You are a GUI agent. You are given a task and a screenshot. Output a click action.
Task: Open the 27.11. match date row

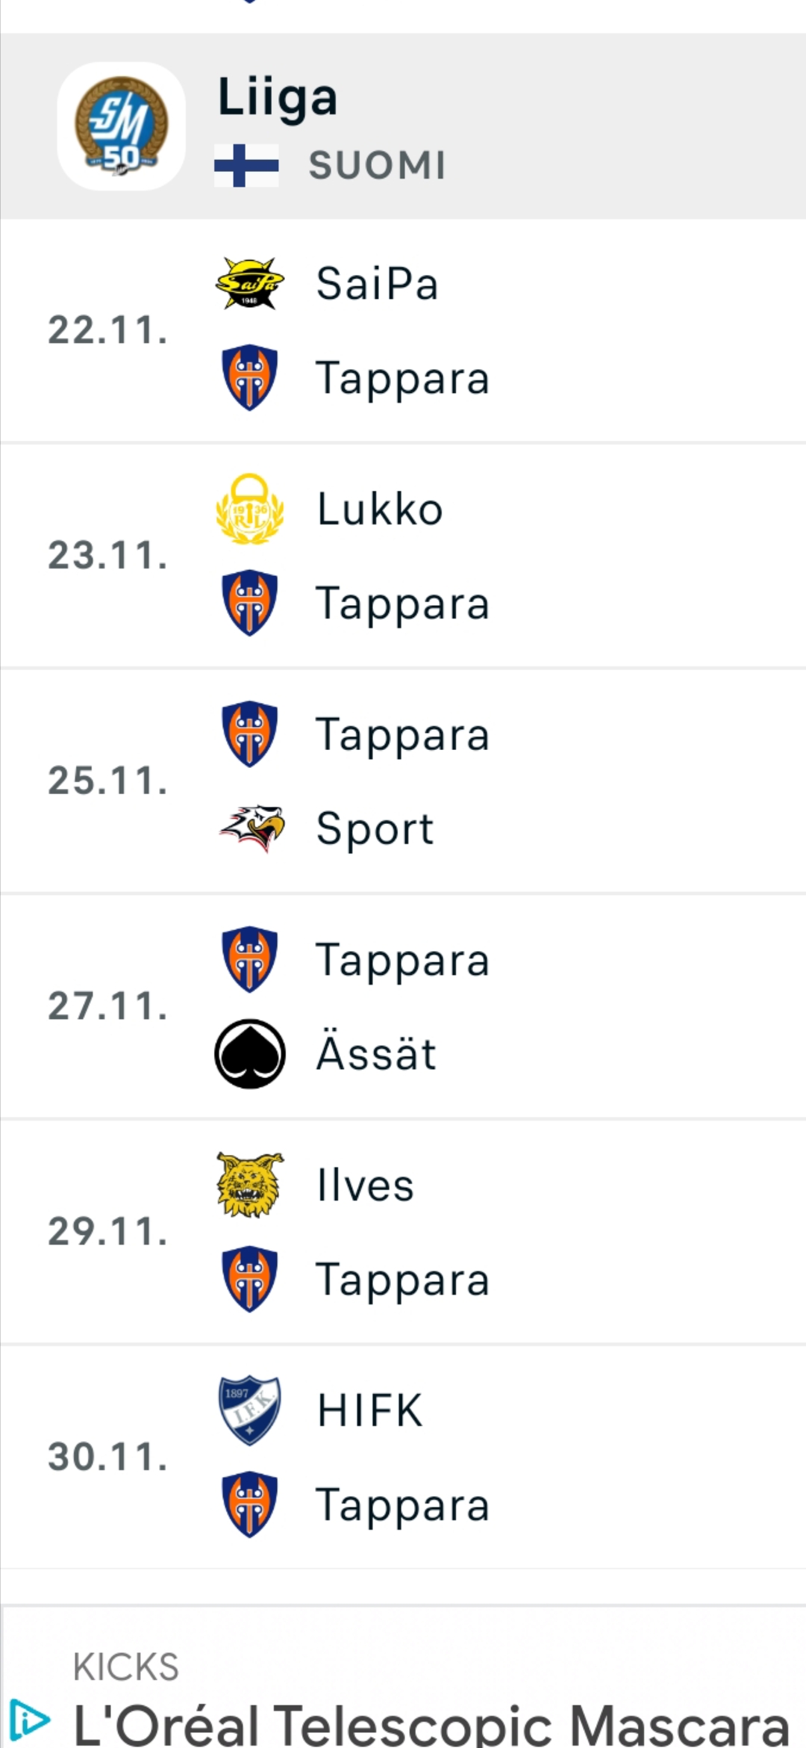(403, 1006)
